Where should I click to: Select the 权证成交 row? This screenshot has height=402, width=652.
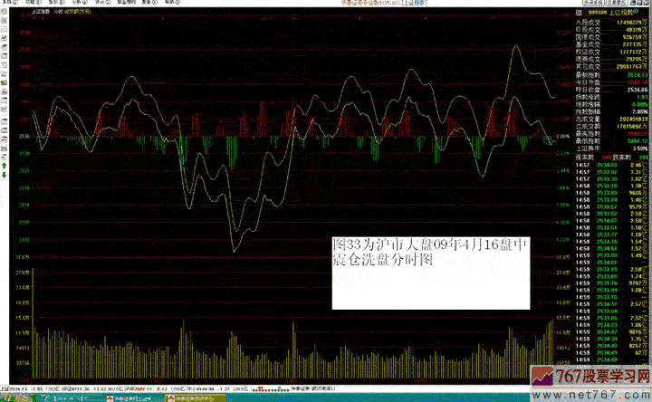tap(611, 52)
